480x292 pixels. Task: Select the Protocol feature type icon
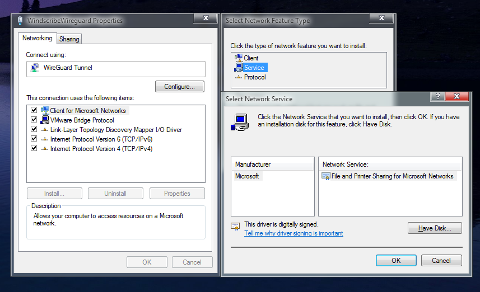tap(239, 77)
